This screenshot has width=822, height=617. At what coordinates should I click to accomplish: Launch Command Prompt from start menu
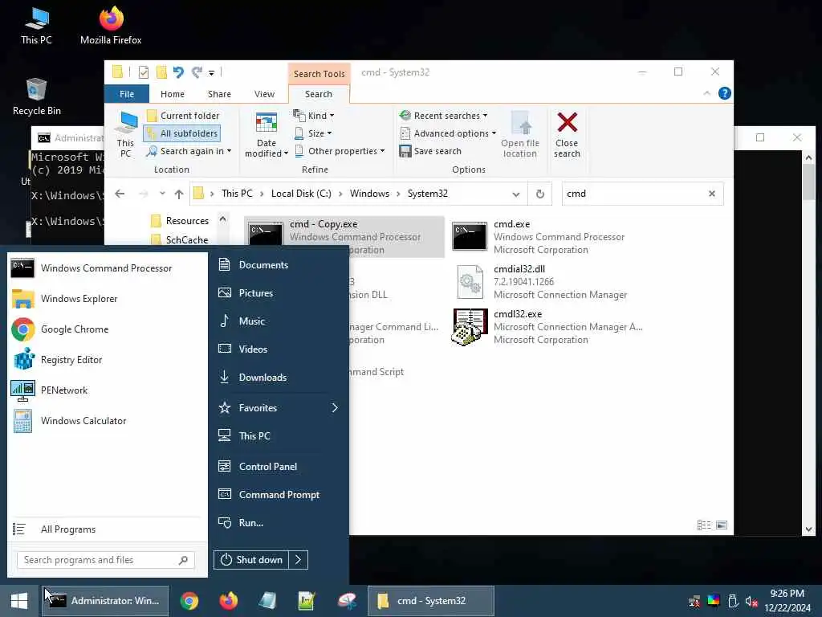(278, 495)
